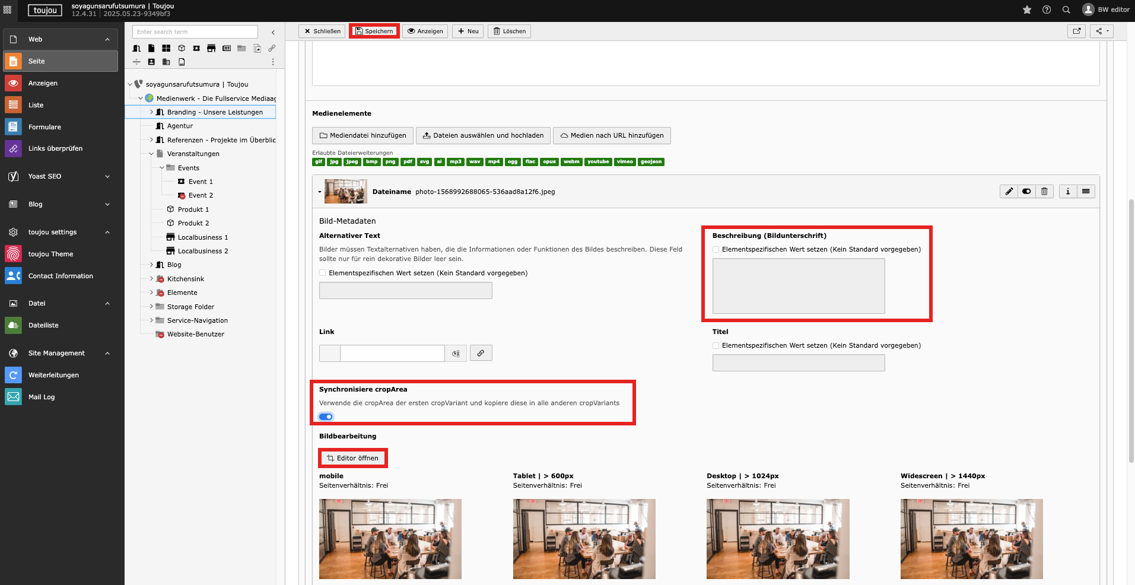Collapse the toujou settings module group
Screen dimensions: 1135x585
click(107, 232)
